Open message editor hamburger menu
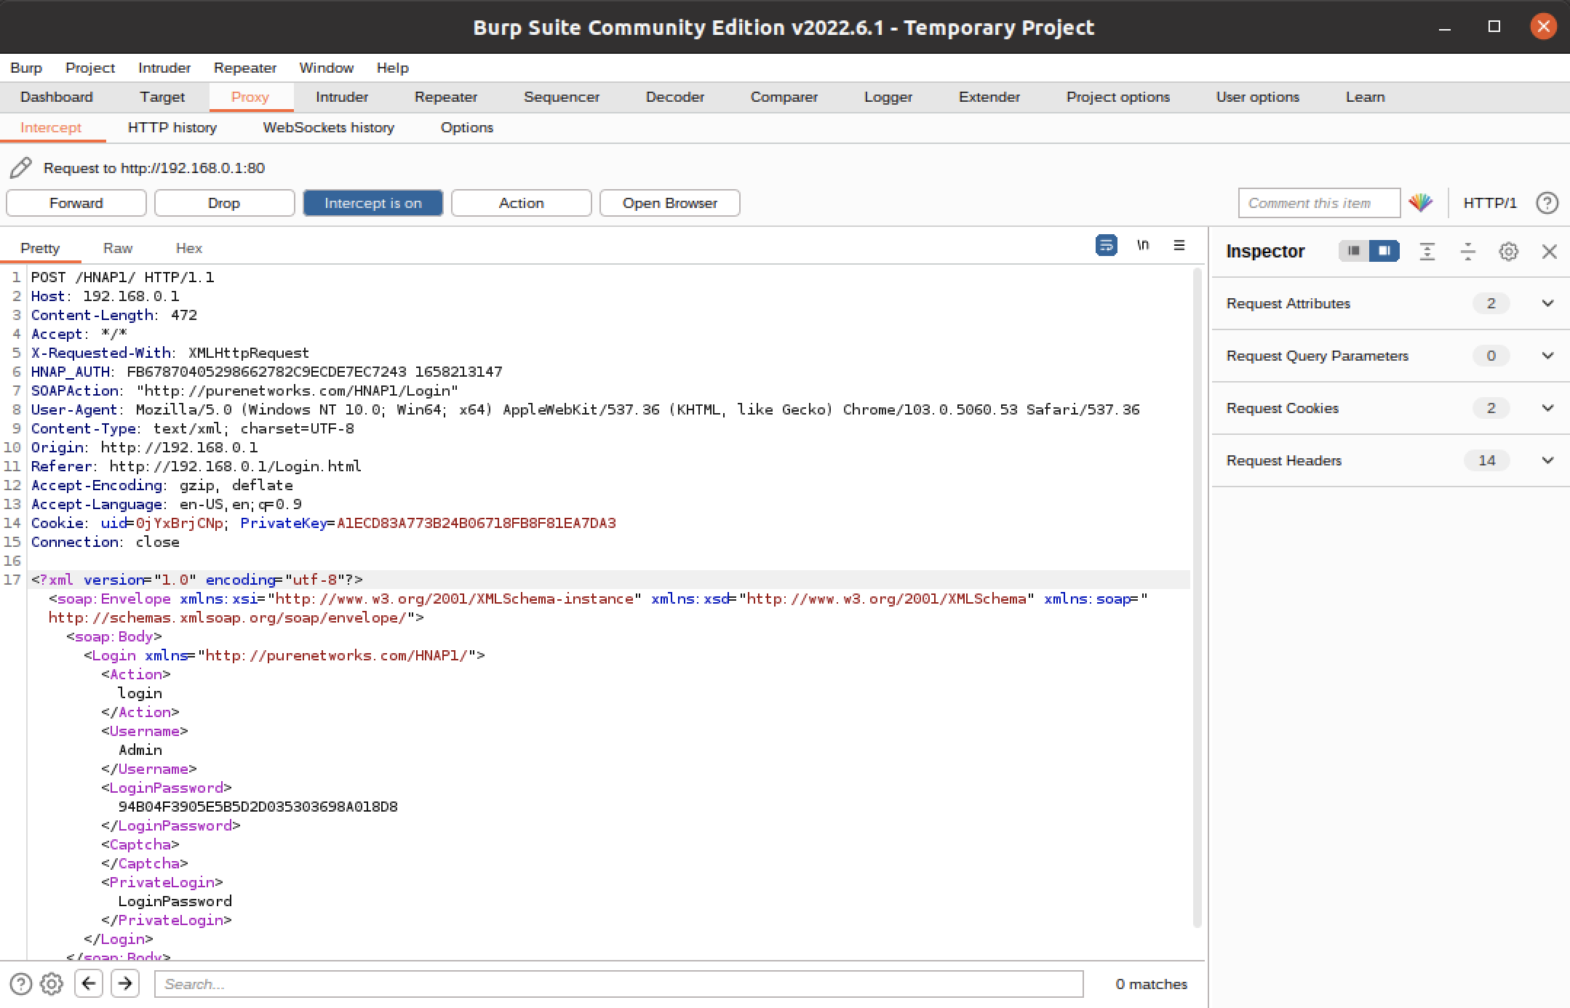 [x=1179, y=246]
